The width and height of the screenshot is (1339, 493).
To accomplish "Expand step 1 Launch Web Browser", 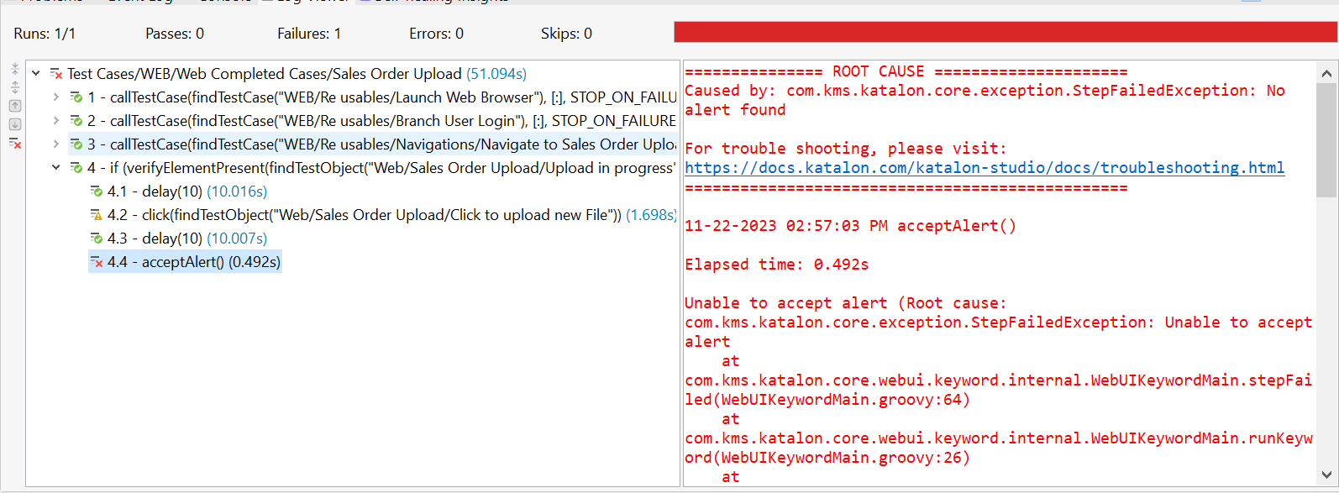I will point(55,97).
